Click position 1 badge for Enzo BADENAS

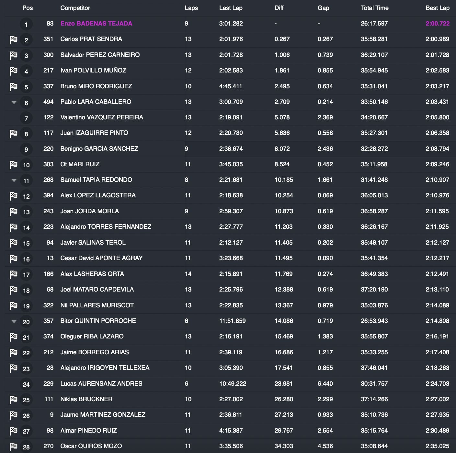tap(26, 24)
